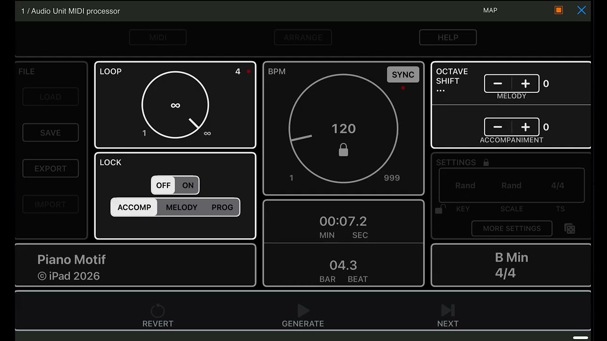Select ACCOMP lock target

click(134, 207)
